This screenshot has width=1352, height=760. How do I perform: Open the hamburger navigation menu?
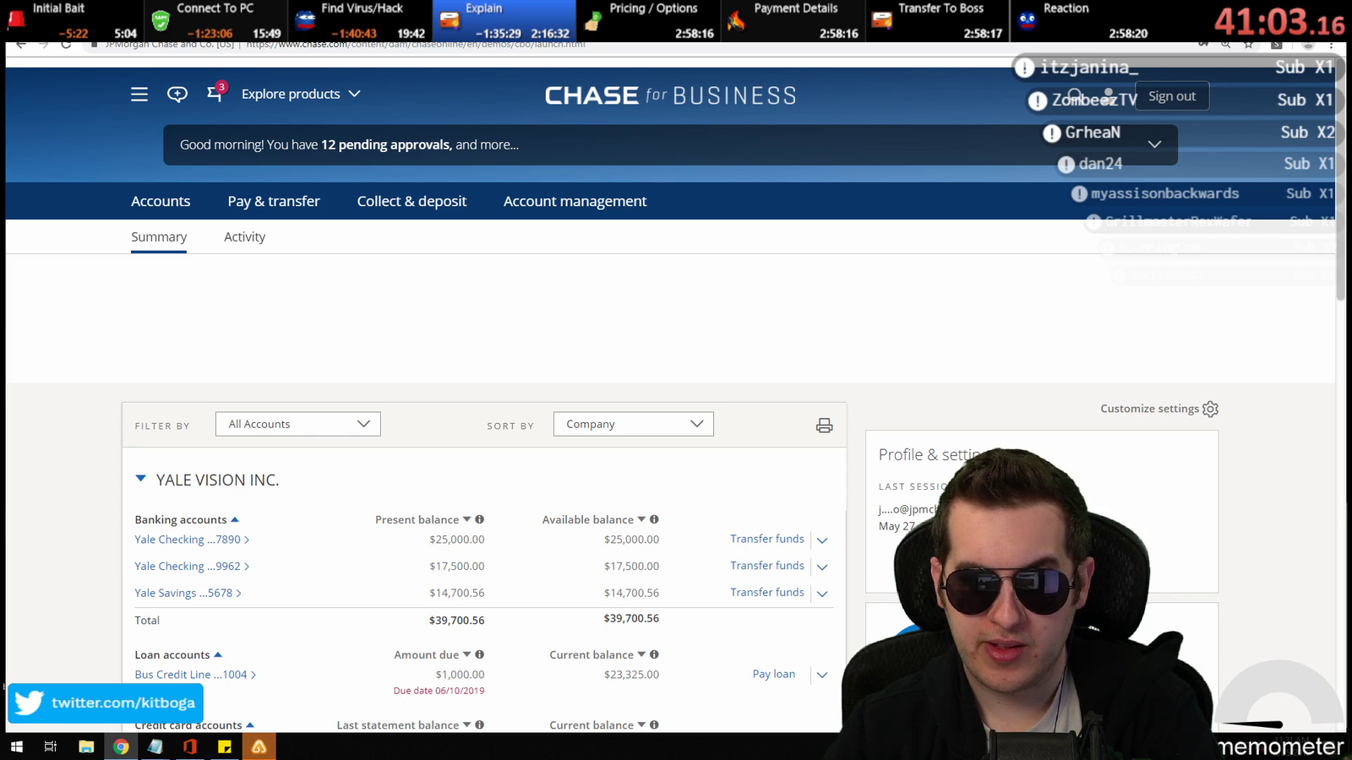[139, 95]
